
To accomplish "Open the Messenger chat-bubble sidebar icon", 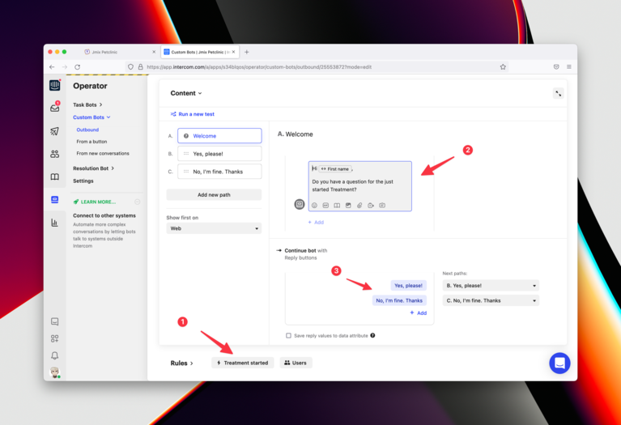I will 55,321.
